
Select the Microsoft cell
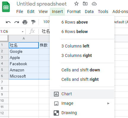pyautogui.click(x=24, y=76)
